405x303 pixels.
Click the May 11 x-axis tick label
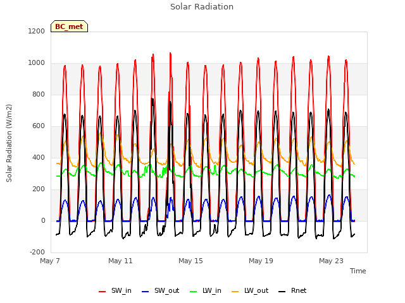(120, 261)
